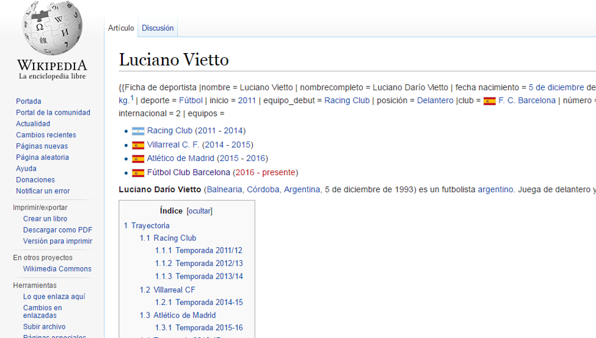Open Fútbol link after deporte
Image resolution: width=596 pixels, height=338 pixels.
191,100
